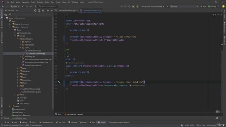Select AttributeInfo.cpp in the tree
The image size is (226, 127).
point(34,51)
